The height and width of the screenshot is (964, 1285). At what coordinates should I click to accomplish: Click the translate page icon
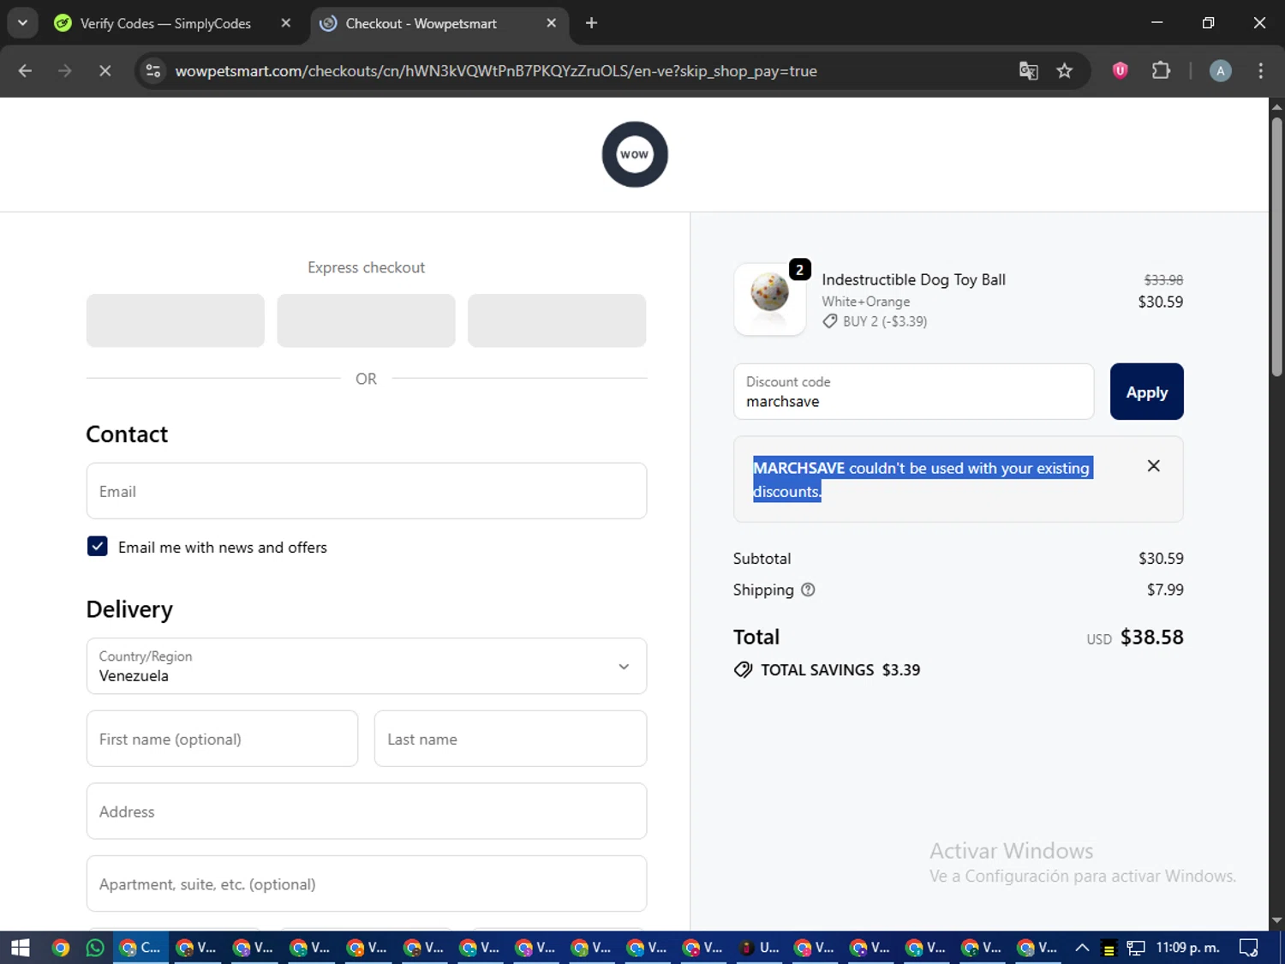click(x=1028, y=71)
